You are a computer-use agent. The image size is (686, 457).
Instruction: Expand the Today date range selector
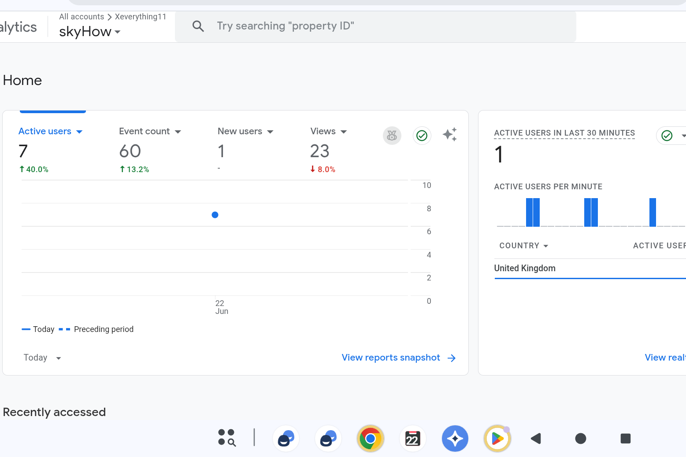42,358
